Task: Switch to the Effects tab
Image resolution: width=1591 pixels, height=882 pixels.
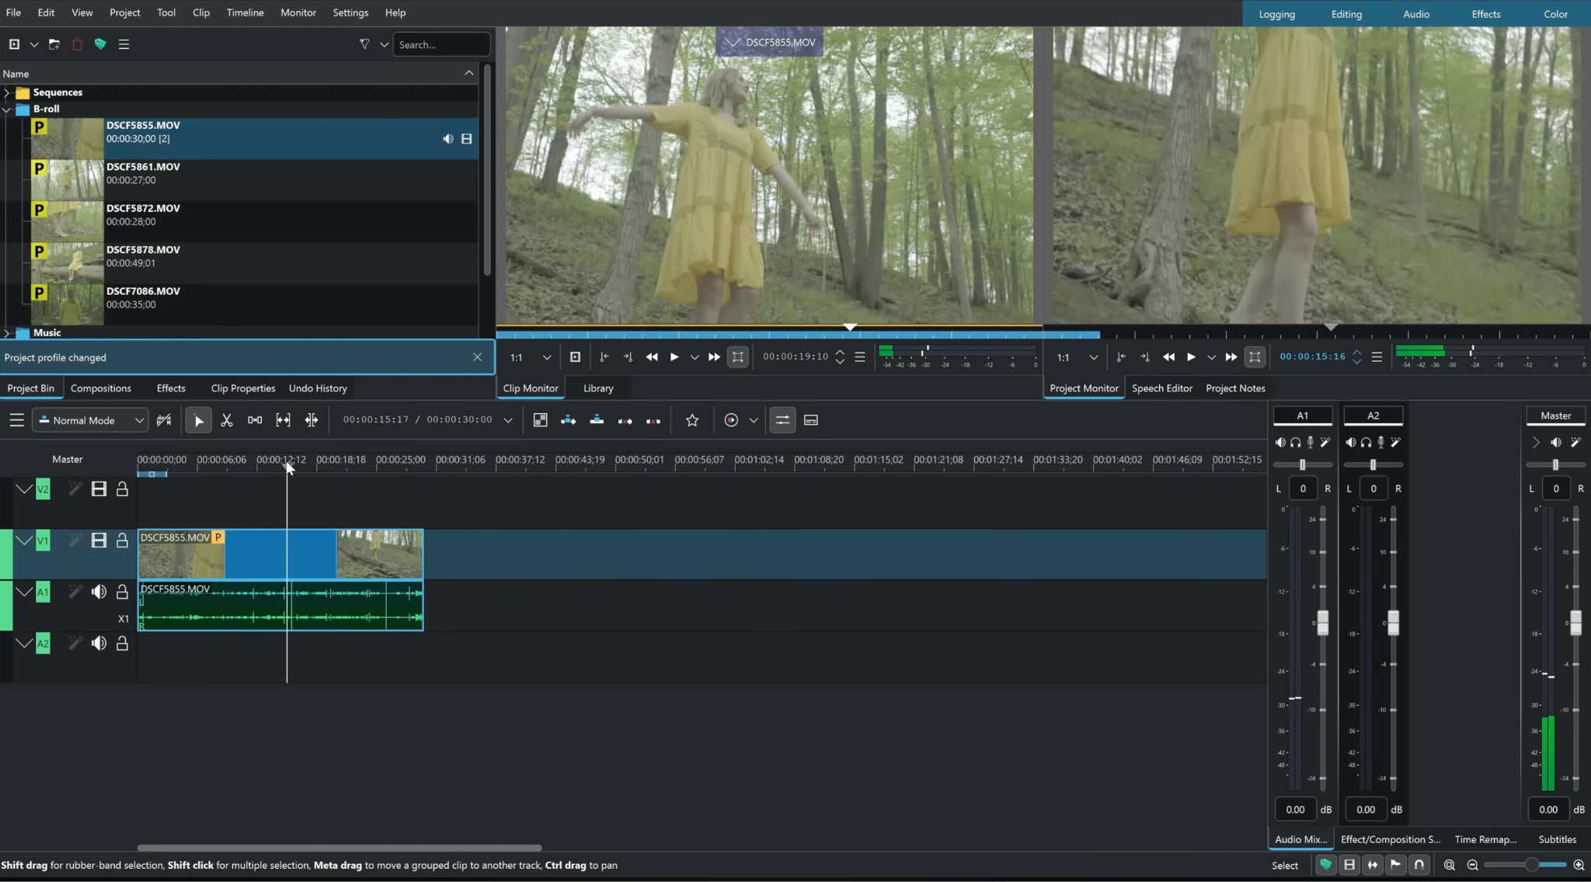Action: [x=171, y=388]
